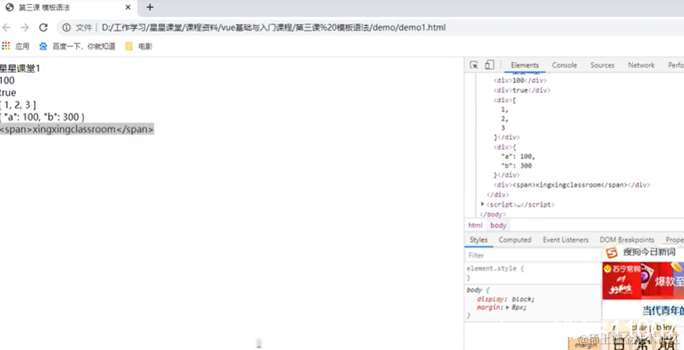Image resolution: width=684 pixels, height=350 pixels.
Task: Click the Sogou S logo icon
Action: (612, 252)
